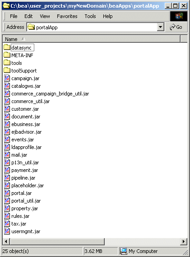Maximize the portalApp window

coord(176,6)
